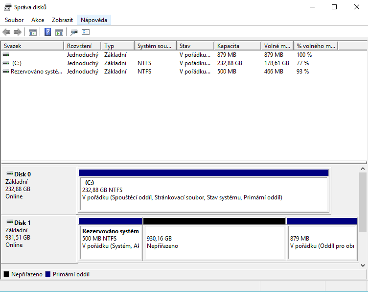Open the Zobrazit menu
The image size is (368, 292).
62,20
